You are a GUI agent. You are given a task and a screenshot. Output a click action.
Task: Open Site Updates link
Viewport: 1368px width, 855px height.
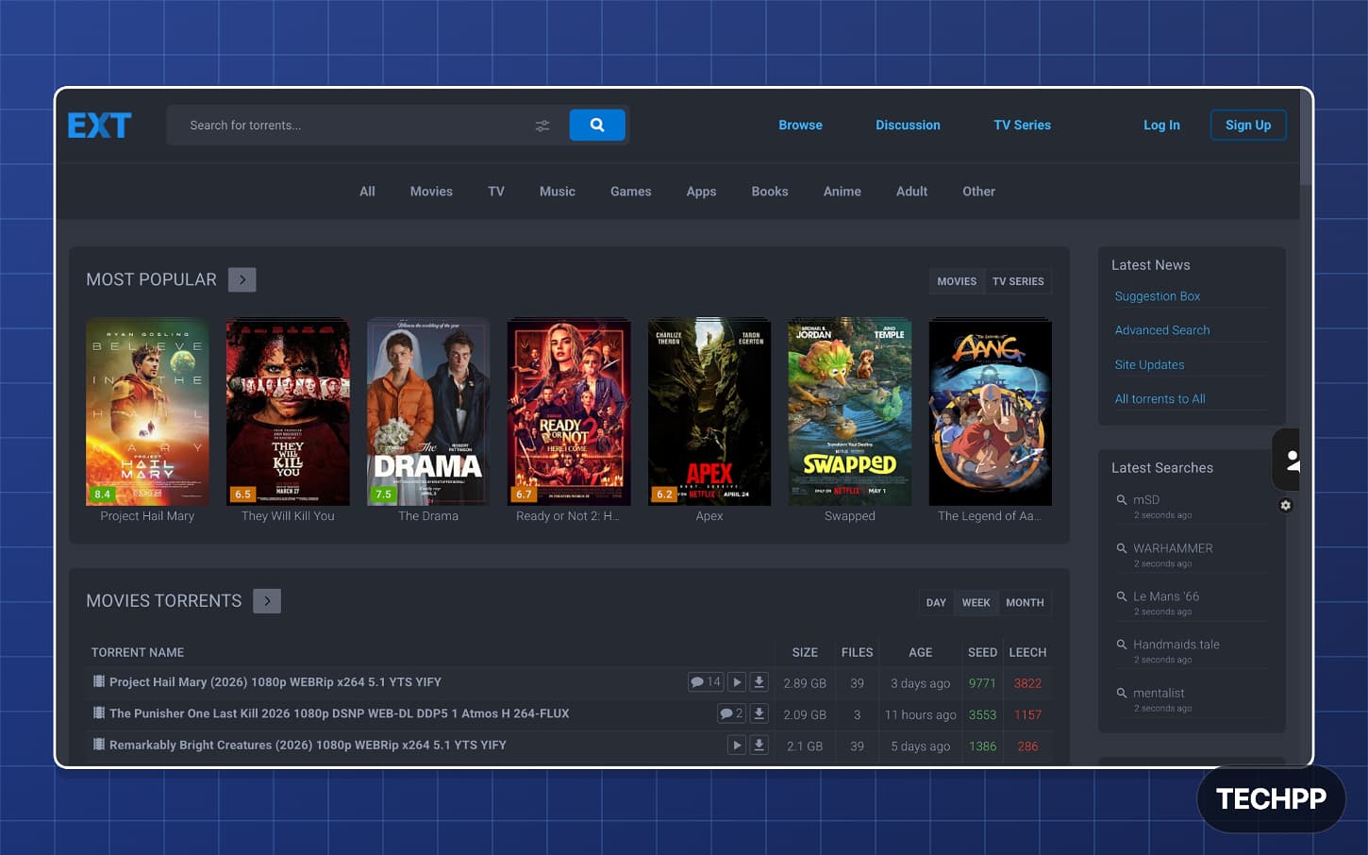click(x=1149, y=364)
